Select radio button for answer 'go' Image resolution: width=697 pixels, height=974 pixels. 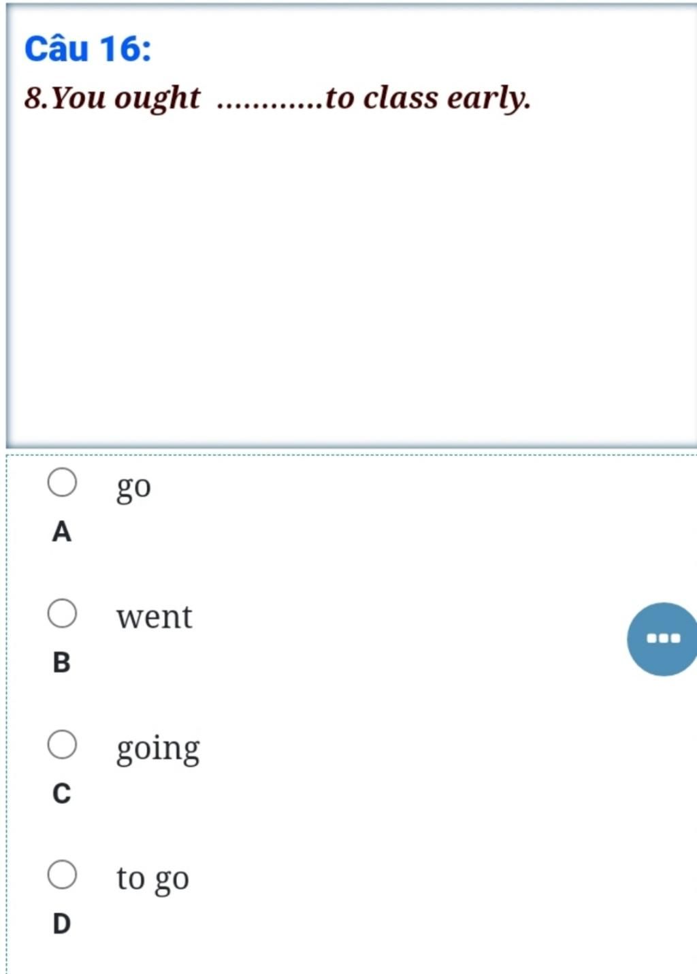pos(62,483)
